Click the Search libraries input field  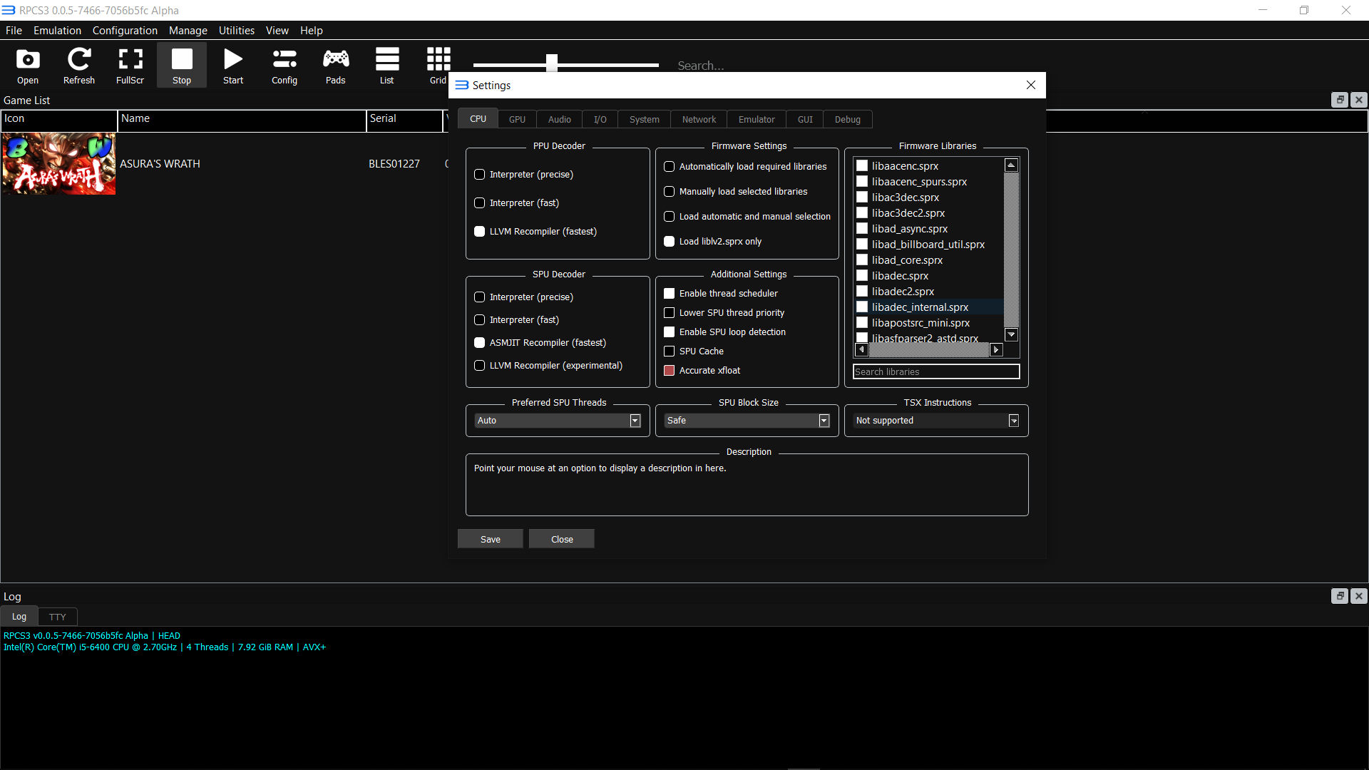936,372
